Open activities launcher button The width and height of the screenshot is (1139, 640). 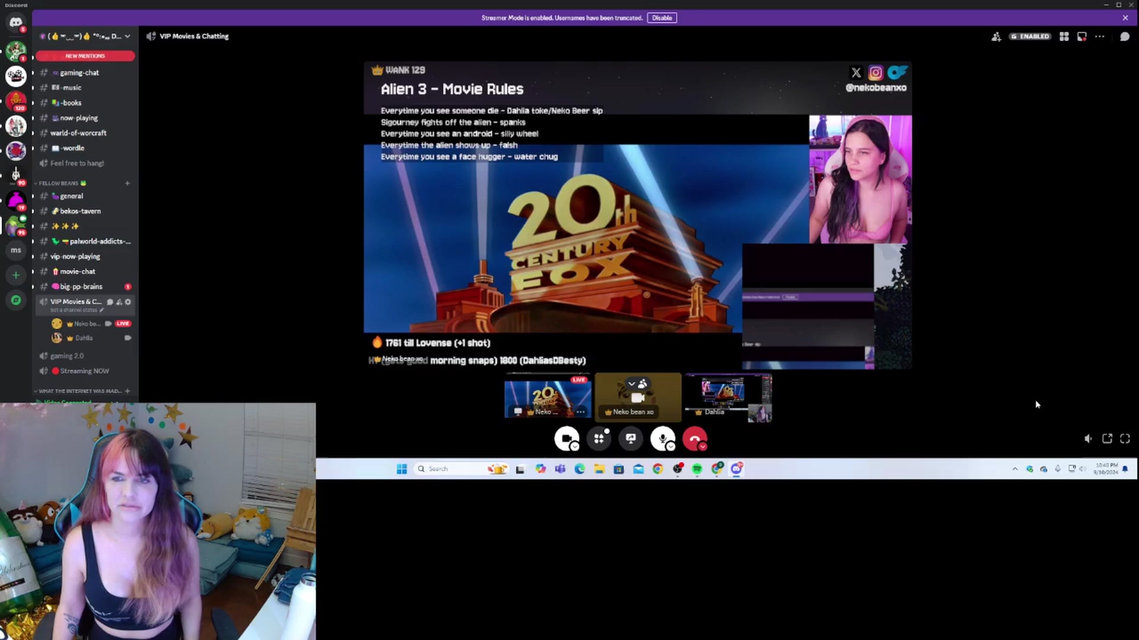(599, 439)
